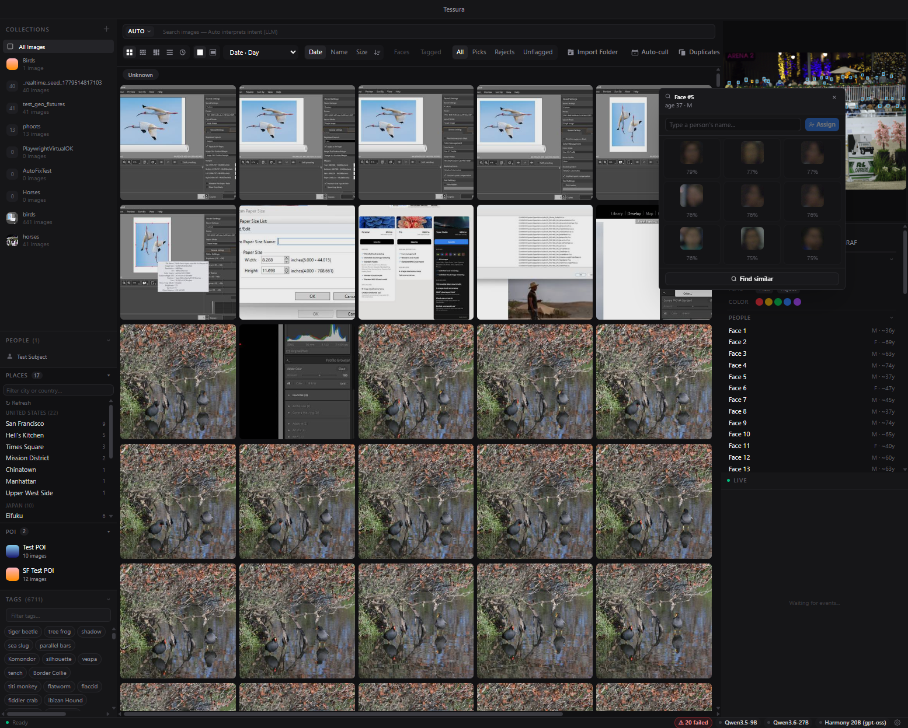This screenshot has height=728, width=908.
Task: Run Auto-cull on images
Action: pos(650,52)
